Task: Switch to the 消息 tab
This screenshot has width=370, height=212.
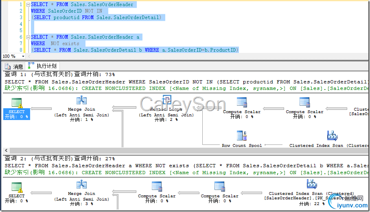Action: pyautogui.click(x=14, y=66)
